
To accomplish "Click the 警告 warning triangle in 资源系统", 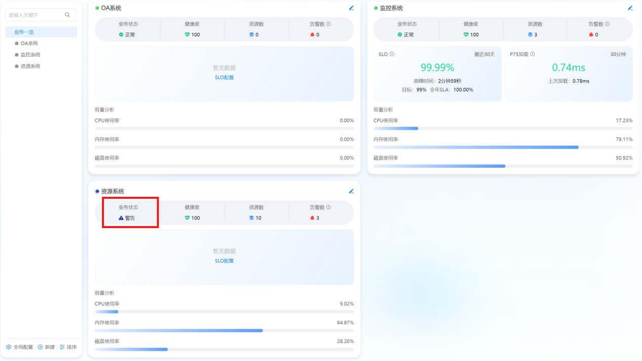I will click(121, 218).
